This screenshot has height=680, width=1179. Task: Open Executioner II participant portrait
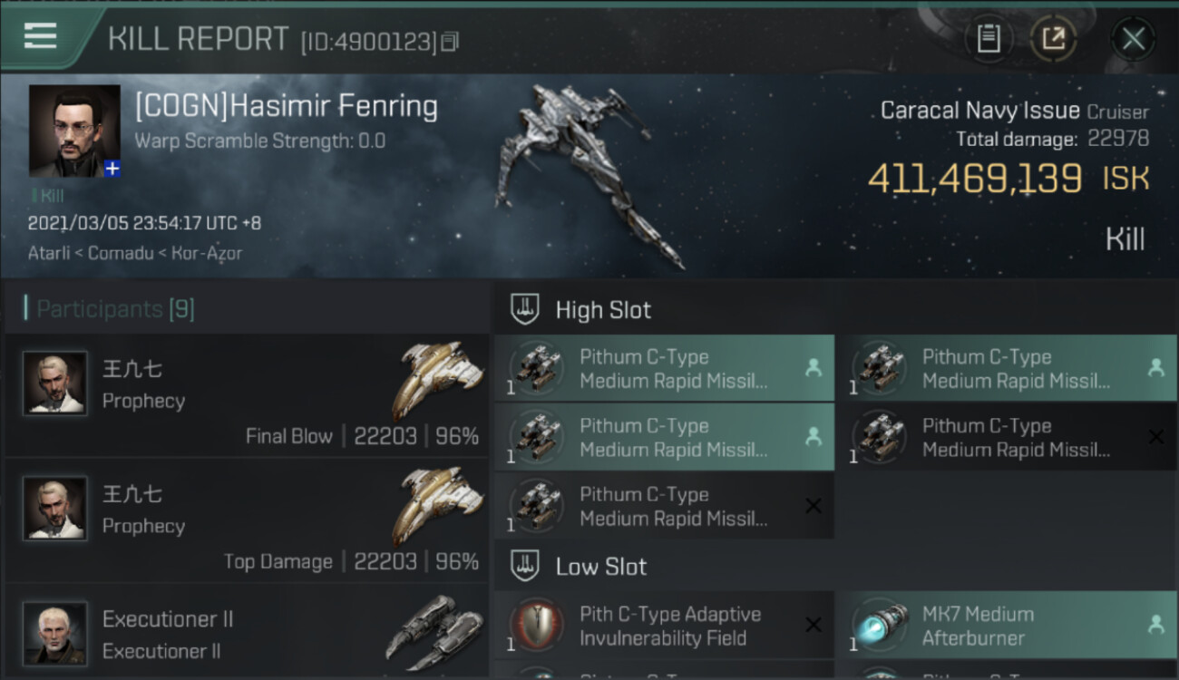tap(55, 632)
